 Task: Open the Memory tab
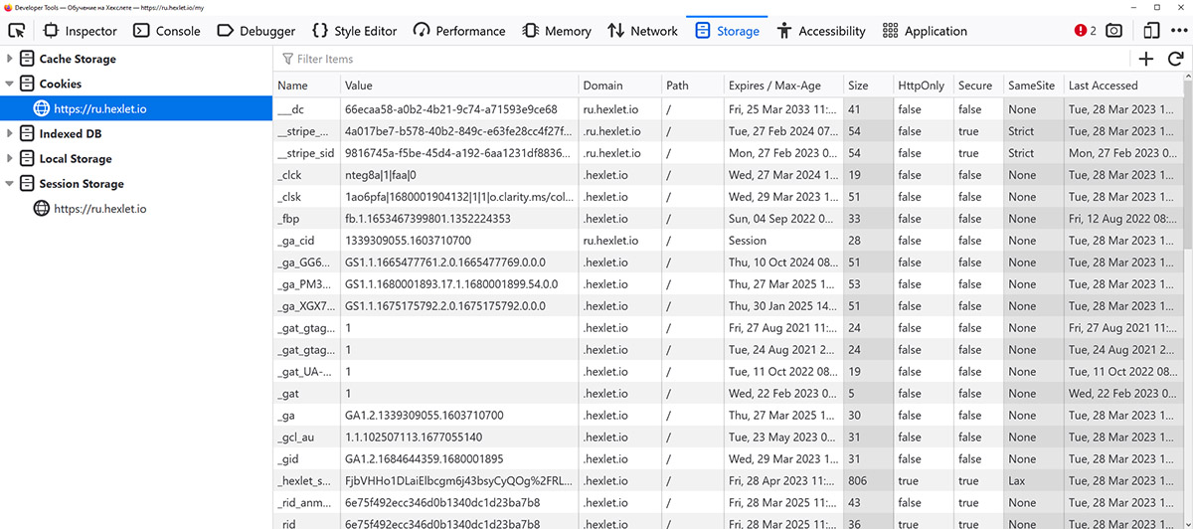click(x=557, y=31)
